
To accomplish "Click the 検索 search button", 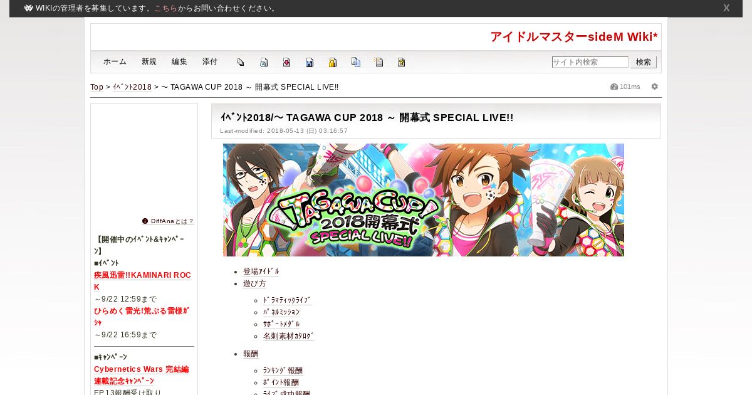I will (644, 62).
